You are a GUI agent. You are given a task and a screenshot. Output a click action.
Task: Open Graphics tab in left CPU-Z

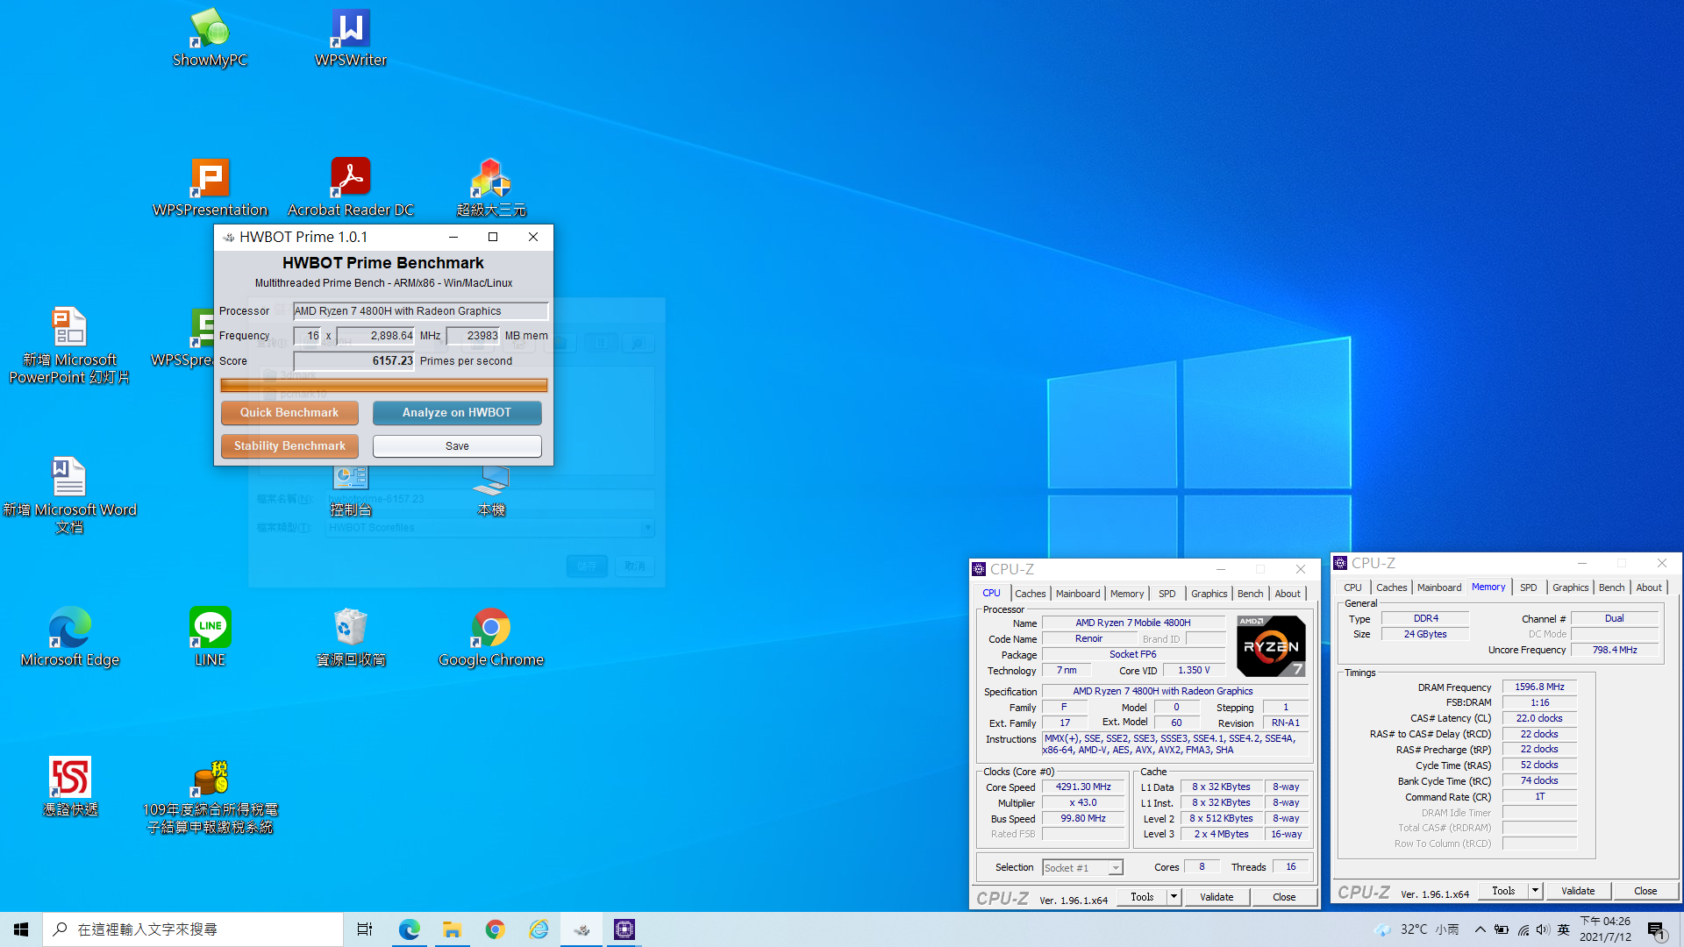pyautogui.click(x=1209, y=594)
